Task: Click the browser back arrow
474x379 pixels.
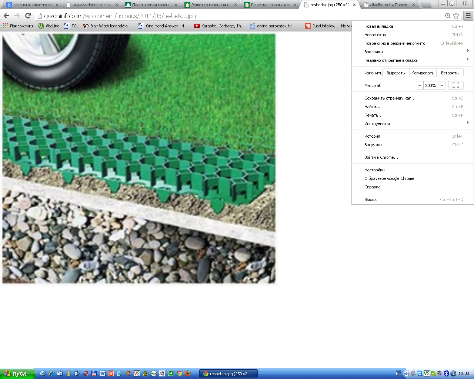Action: point(6,16)
